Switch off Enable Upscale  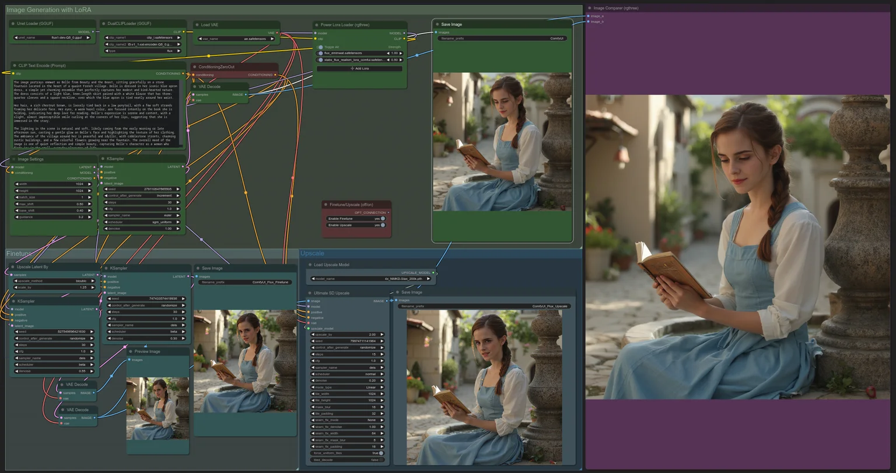point(383,225)
